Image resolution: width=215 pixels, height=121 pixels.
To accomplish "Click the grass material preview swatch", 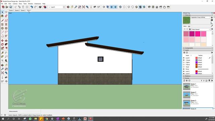I will (186, 20).
